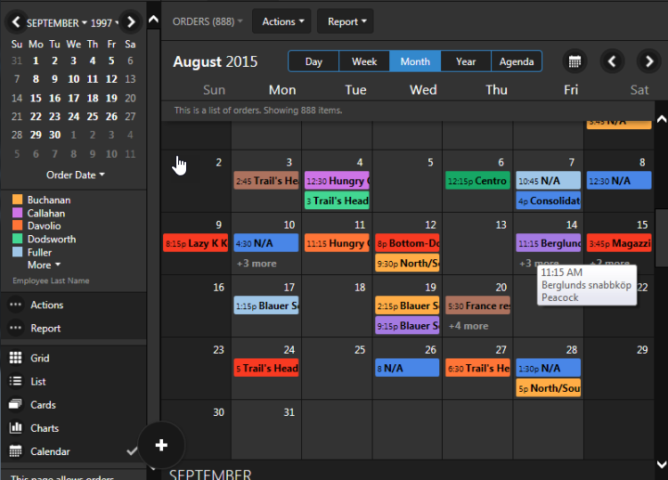Screen dimensions: 668x480
Task: Open the Order Date dropdown
Action: (x=75, y=175)
